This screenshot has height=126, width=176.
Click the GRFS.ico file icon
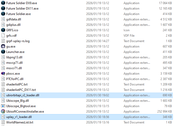click(3, 30)
